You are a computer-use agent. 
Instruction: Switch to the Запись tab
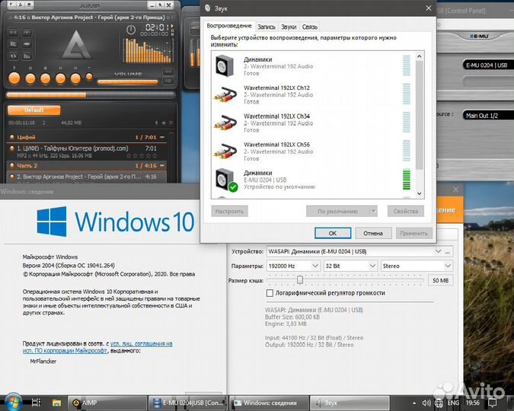coord(267,27)
